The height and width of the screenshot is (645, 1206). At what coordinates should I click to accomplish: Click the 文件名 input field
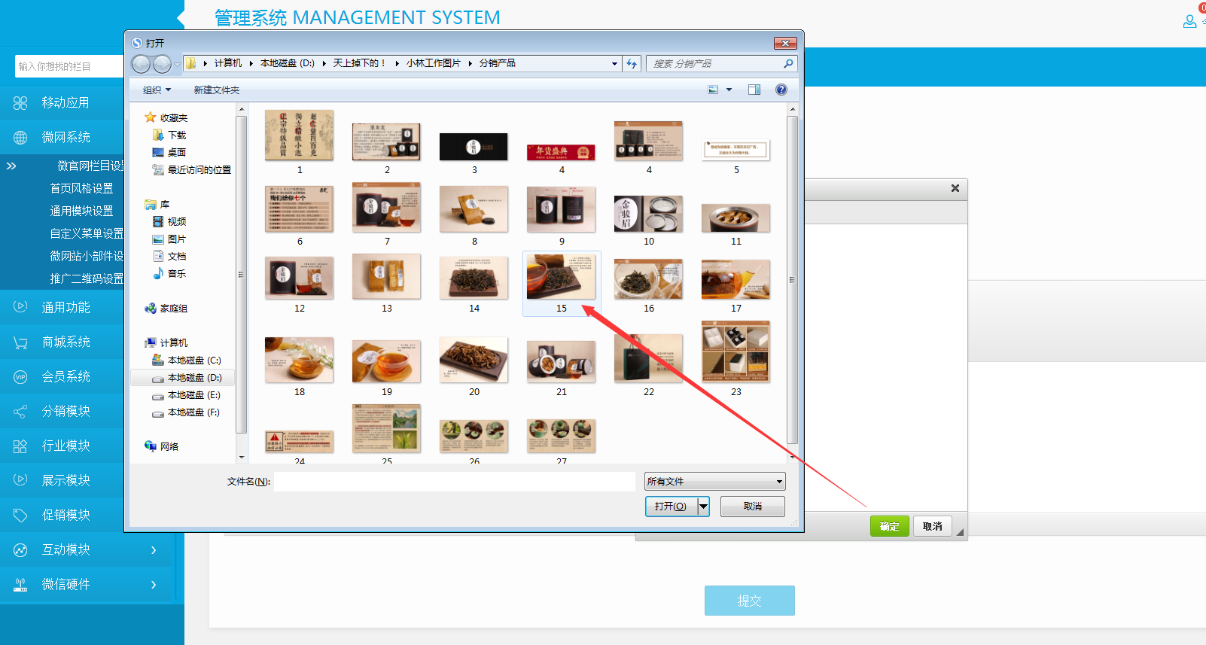point(454,482)
